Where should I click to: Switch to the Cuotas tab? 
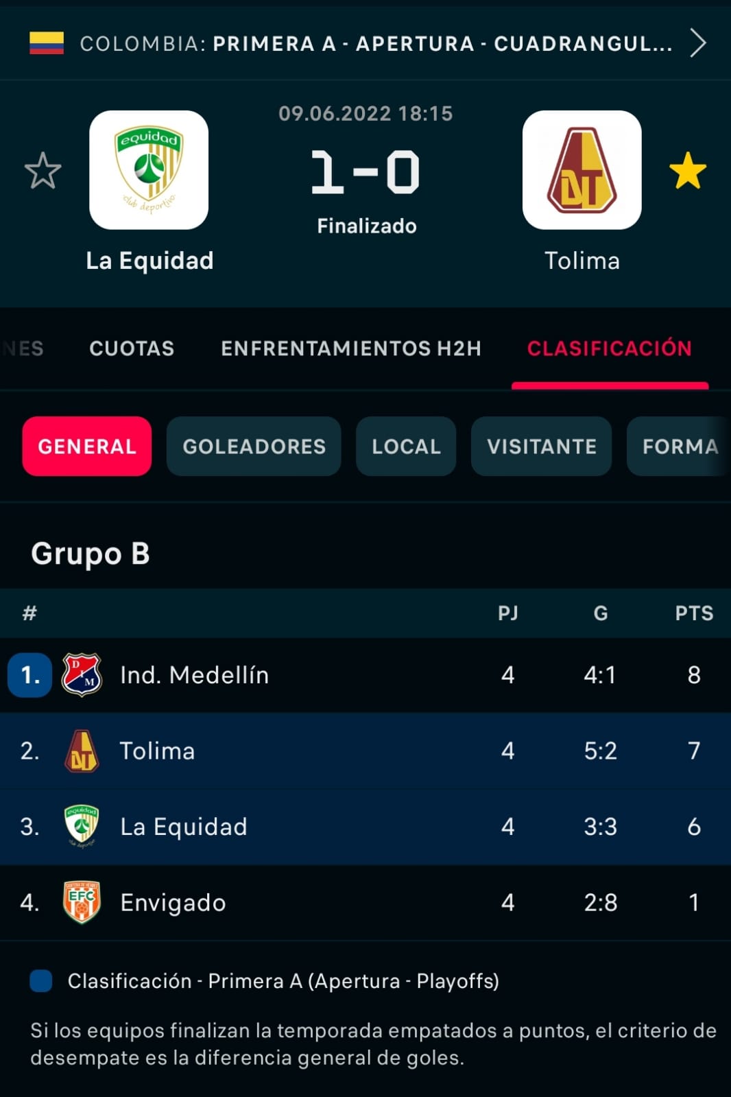coord(132,349)
